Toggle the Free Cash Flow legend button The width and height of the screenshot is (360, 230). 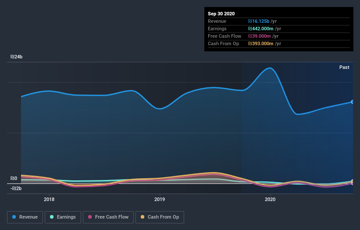(108, 217)
